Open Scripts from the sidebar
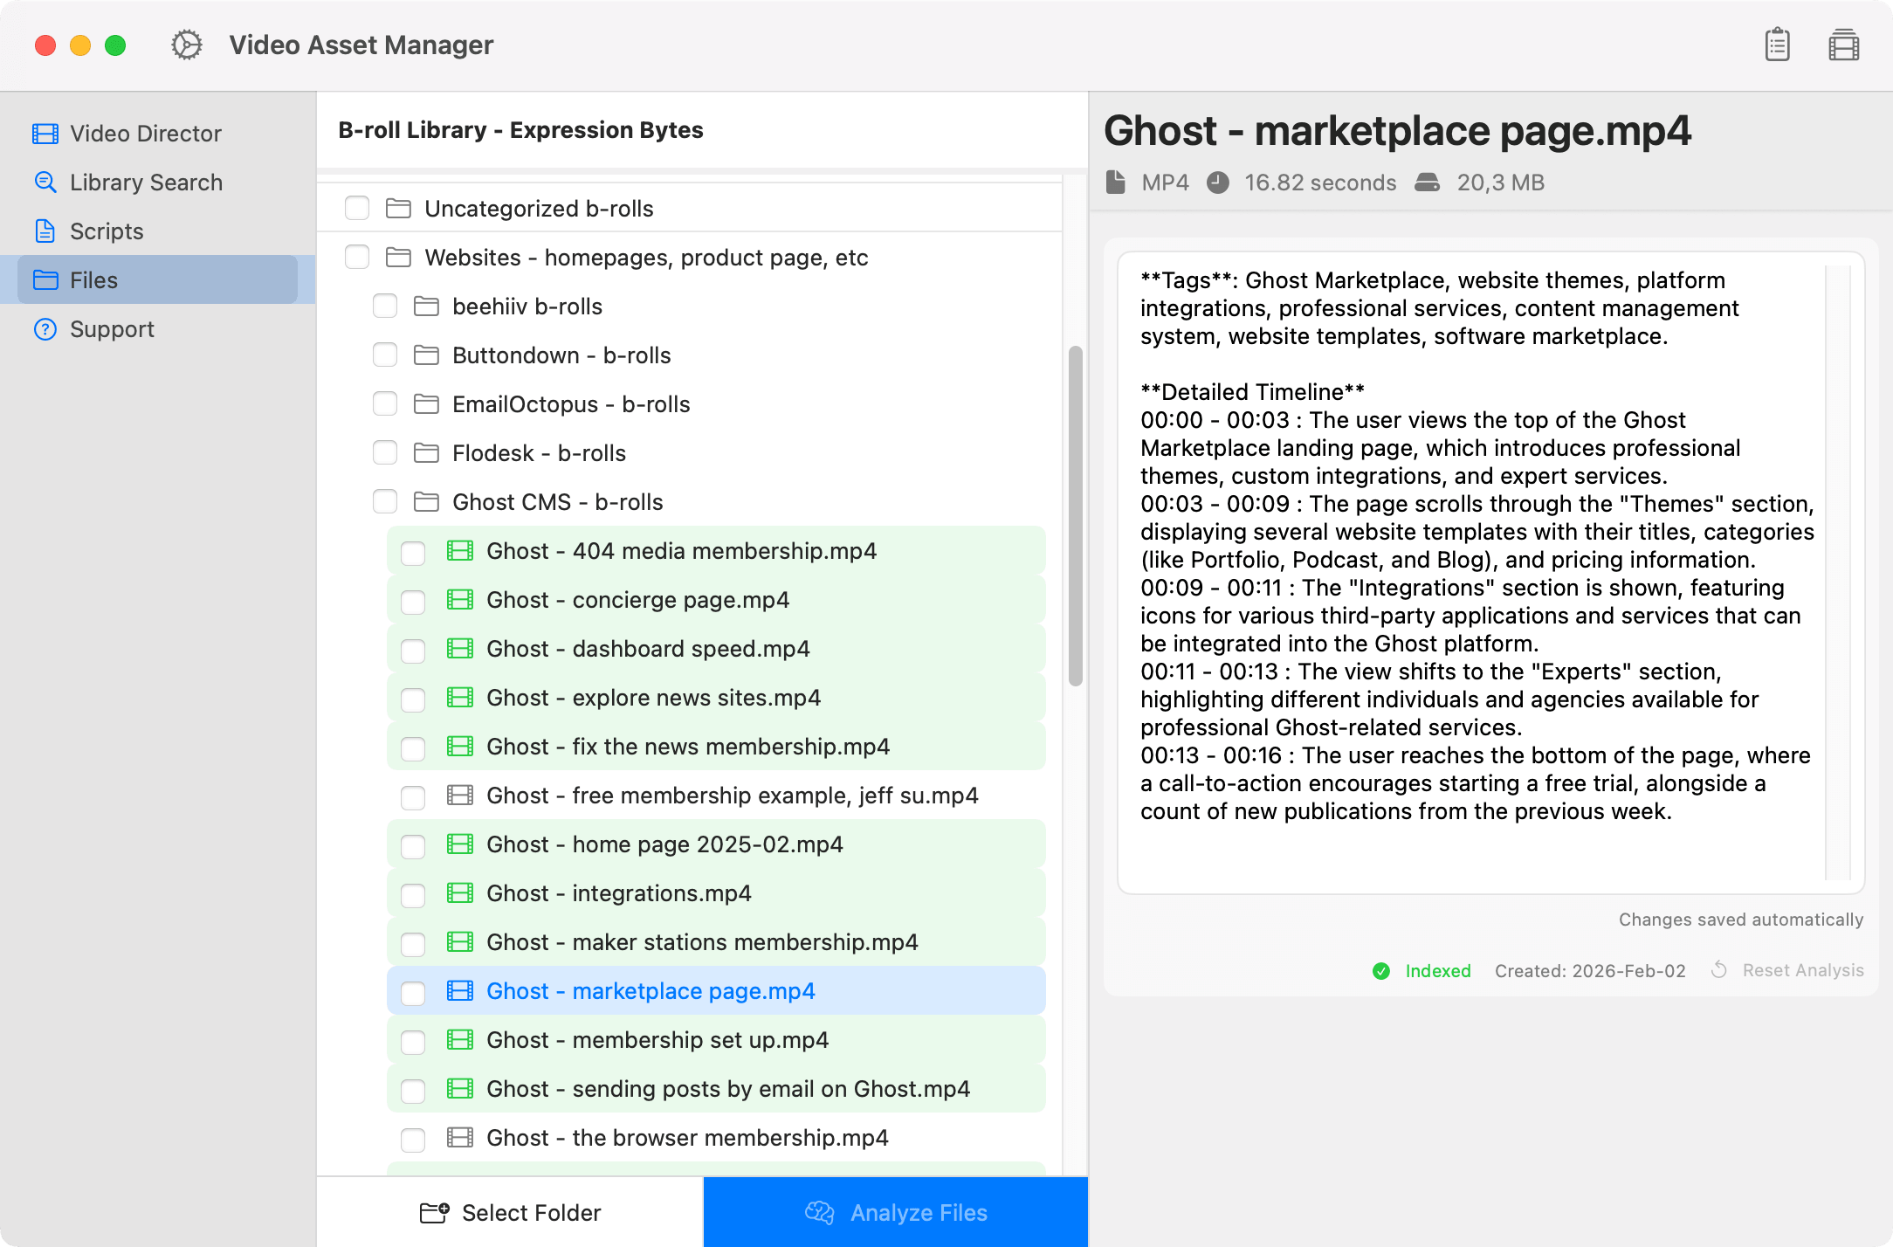Screen dimensions: 1893x1247 coord(107,231)
